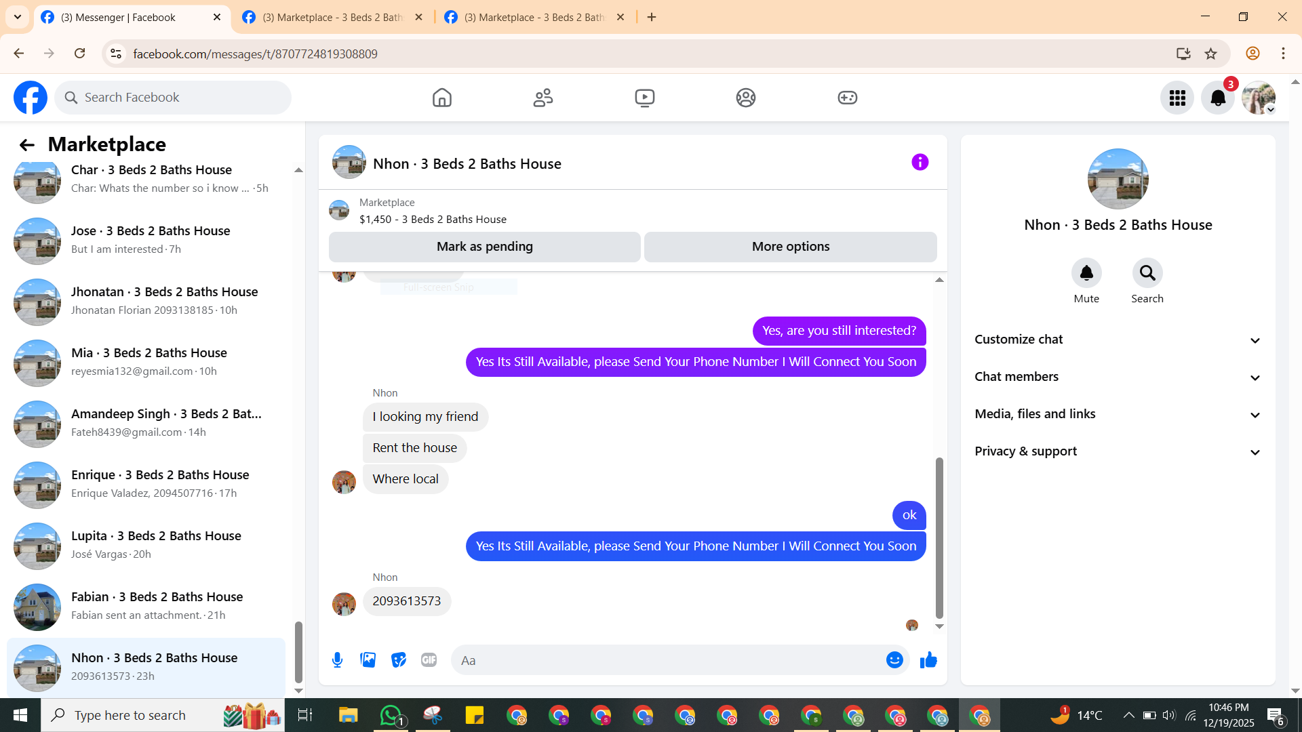Viewport: 1302px width, 732px height.
Task: Click the More options button
Action: click(790, 247)
